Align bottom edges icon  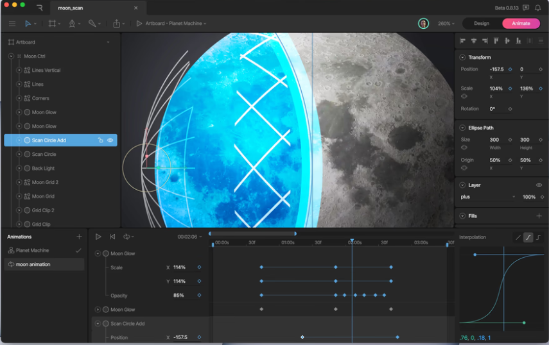[x=519, y=41]
